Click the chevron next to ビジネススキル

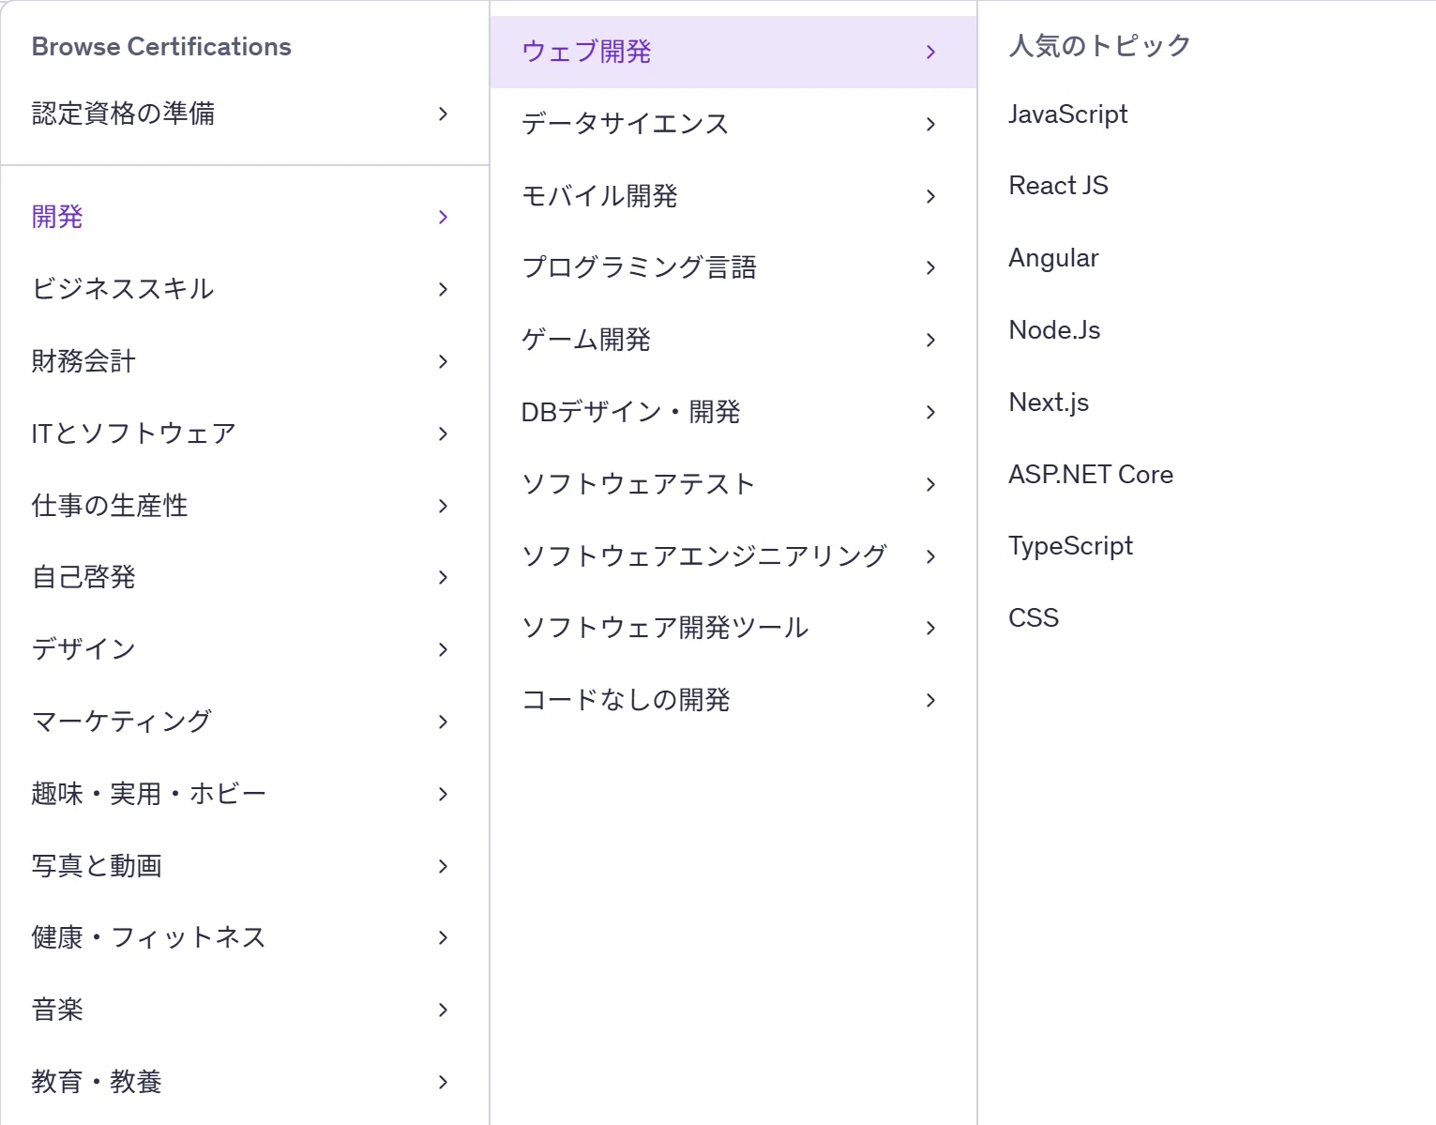pos(444,289)
